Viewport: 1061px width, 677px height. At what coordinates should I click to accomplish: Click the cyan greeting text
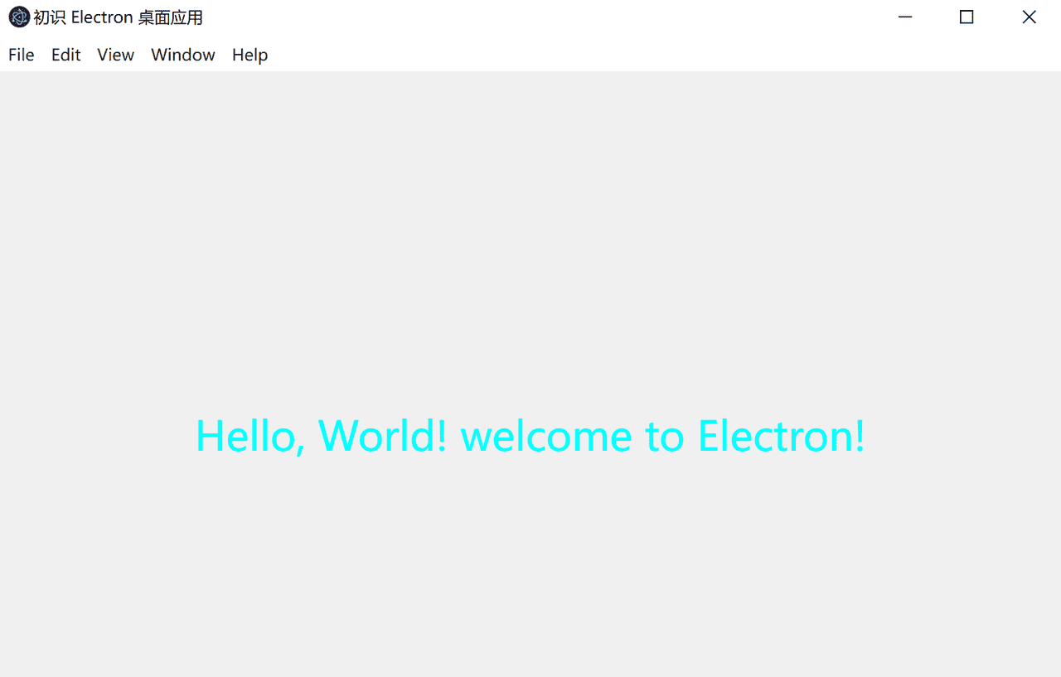[x=530, y=436]
